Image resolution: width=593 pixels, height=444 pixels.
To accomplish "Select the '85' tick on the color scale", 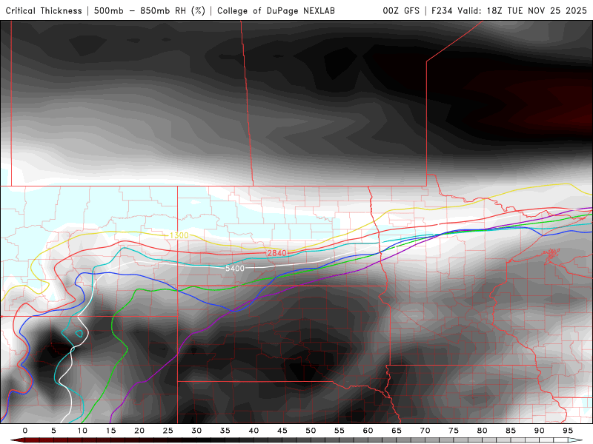I will pos(511,431).
